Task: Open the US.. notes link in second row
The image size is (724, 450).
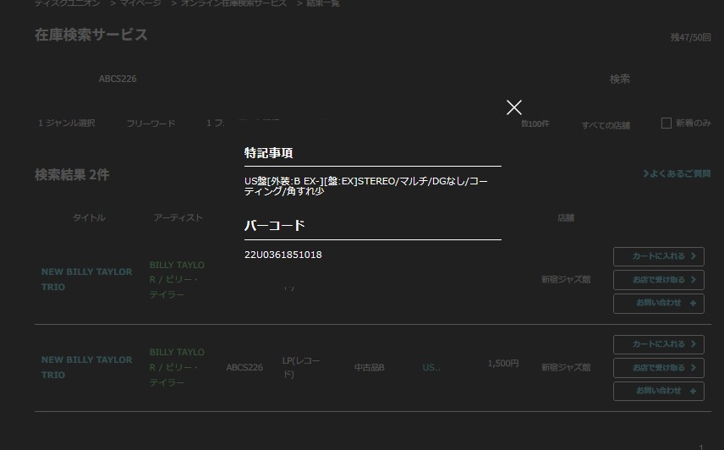Action: [x=431, y=368]
